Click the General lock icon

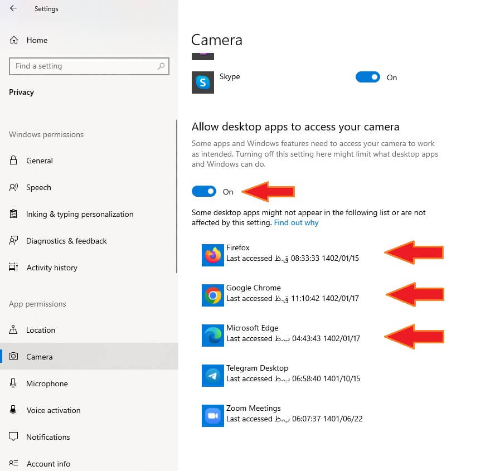[x=13, y=160]
